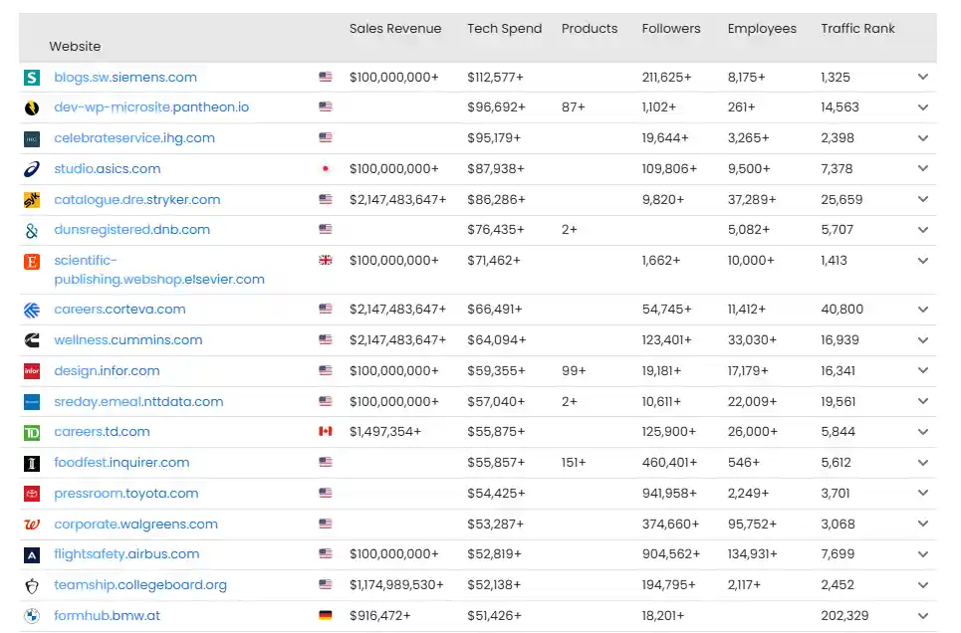
Task: Expand the Elsevier webshop row chevron
Action: pos(923,261)
